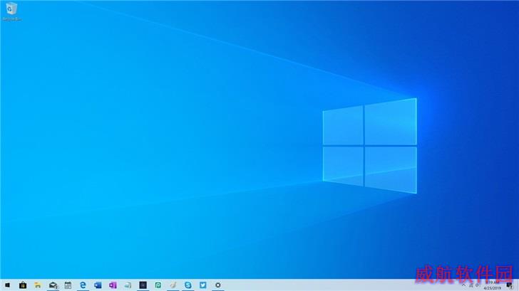Image resolution: width=519 pixels, height=291 pixels.
Task: Open the Mail app on the taskbar
Action: pos(53,285)
